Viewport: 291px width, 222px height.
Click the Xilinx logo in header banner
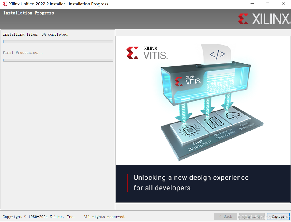pos(264,19)
